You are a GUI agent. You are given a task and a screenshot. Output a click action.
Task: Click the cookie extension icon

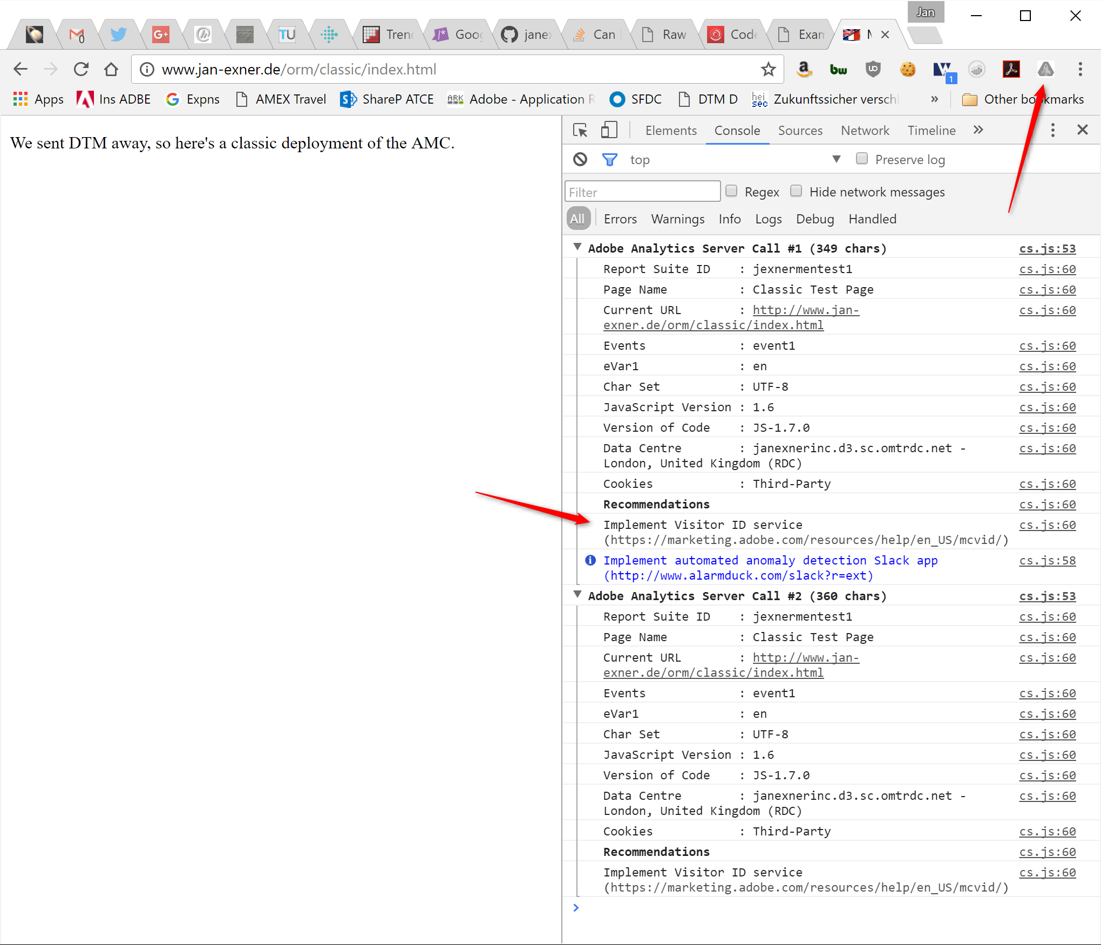coord(907,69)
